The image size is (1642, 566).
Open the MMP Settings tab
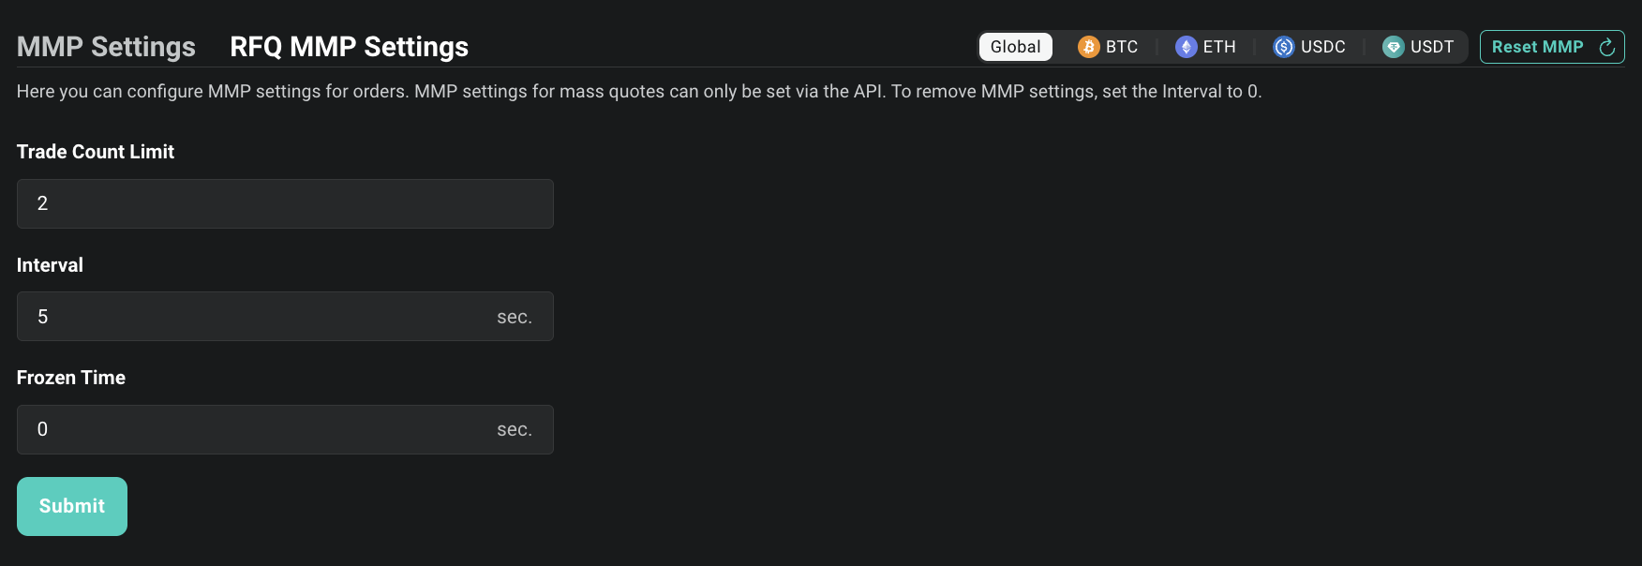(106, 47)
